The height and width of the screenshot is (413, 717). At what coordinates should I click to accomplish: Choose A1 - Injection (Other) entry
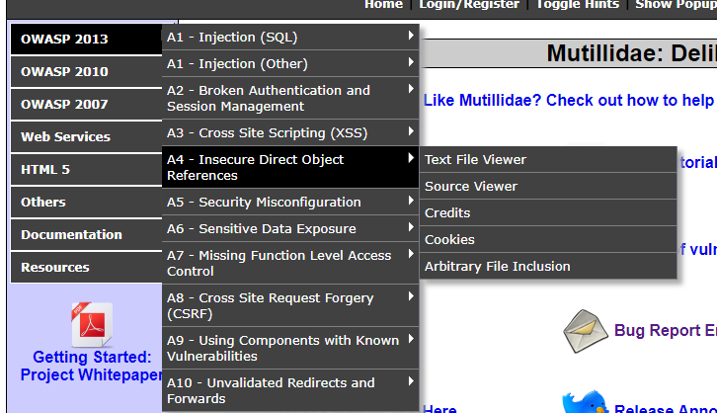(290, 63)
